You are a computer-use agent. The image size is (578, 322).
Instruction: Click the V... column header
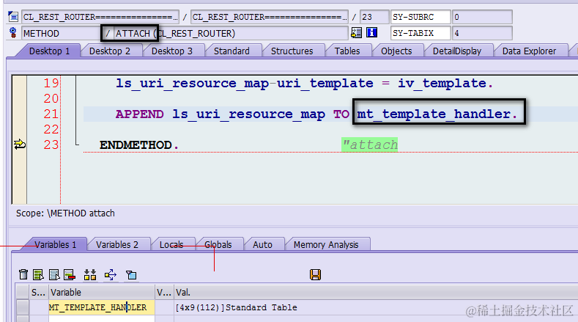(x=164, y=293)
